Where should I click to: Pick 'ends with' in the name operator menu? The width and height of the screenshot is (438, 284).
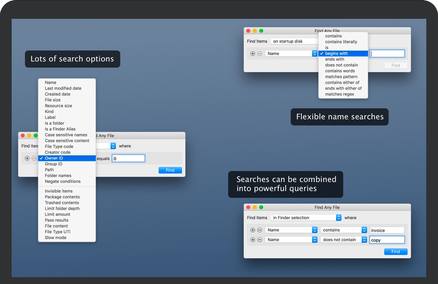[x=335, y=59]
